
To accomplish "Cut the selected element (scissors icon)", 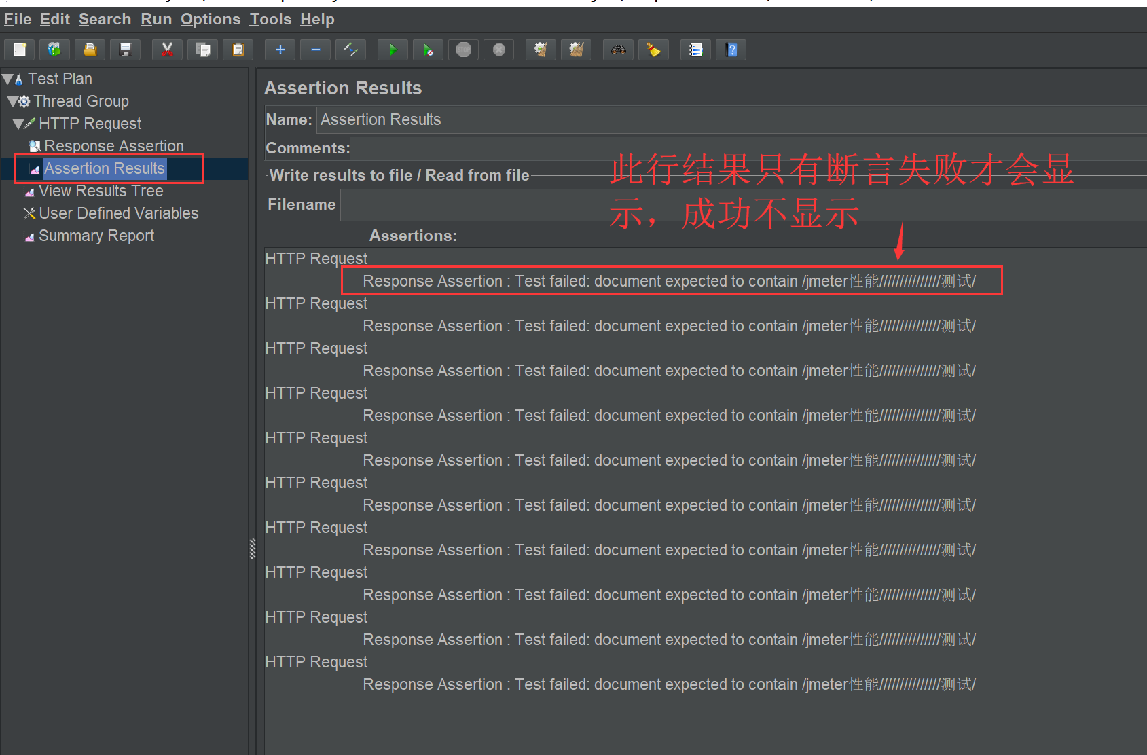I will click(x=167, y=50).
